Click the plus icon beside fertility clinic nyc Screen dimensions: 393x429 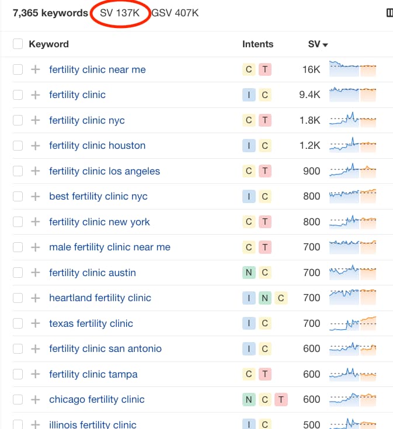(x=36, y=120)
